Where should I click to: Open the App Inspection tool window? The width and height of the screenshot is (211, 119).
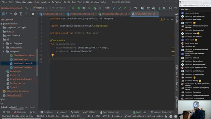(110, 112)
